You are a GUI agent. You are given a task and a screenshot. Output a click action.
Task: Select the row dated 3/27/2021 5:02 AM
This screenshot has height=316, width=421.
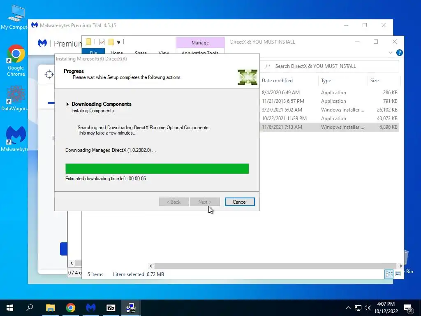[329, 109]
